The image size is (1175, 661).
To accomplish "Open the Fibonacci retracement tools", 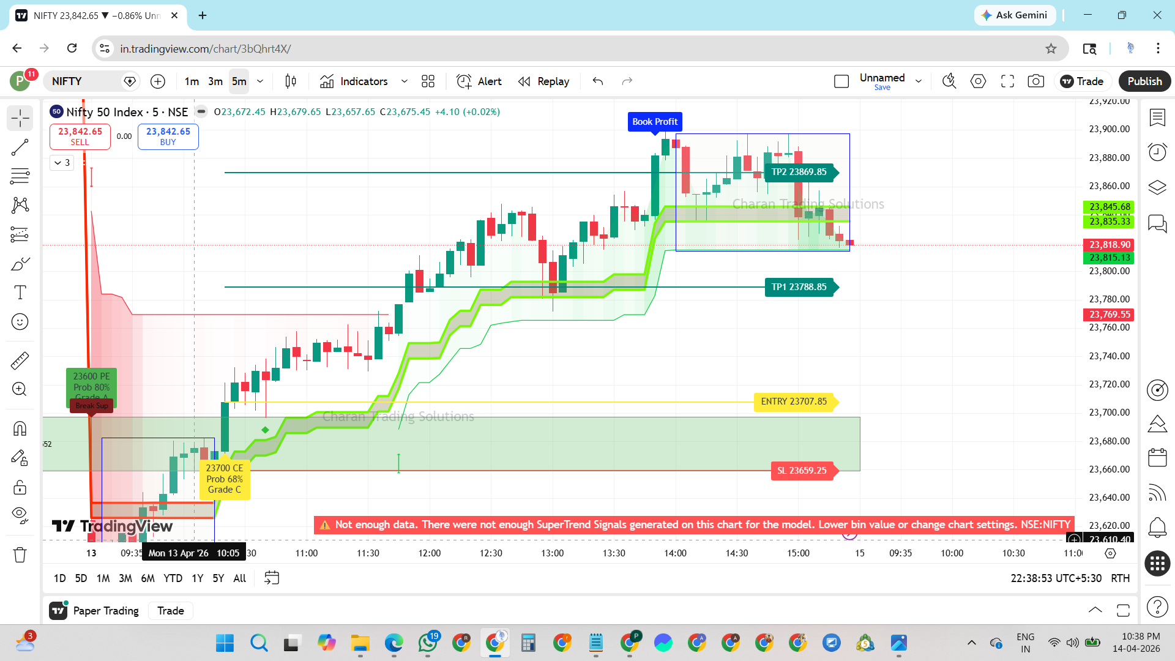I will coord(20,176).
